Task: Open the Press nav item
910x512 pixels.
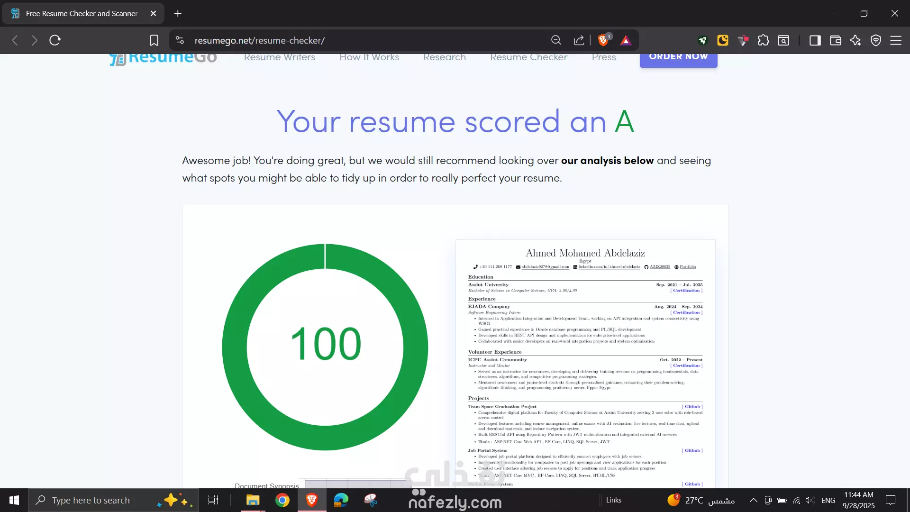Action: click(x=604, y=57)
